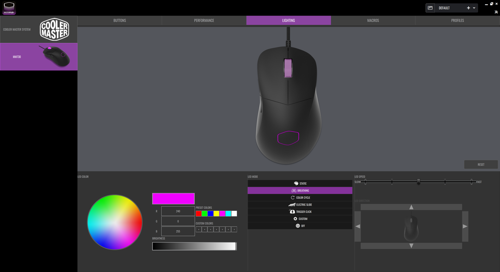The image size is (500, 272).
Task: Open the tools settings icon below the close button
Action: 496,12
